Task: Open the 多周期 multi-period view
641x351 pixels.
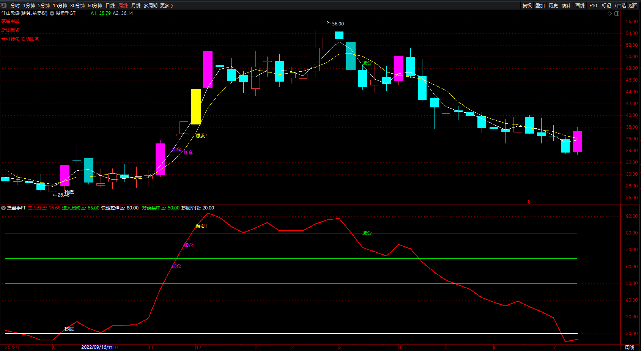Action: click(150, 5)
